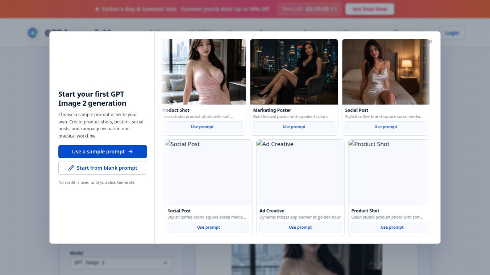Click the broken Product Shot image placeholder
This screenshot has height=275, width=490.
[390, 172]
